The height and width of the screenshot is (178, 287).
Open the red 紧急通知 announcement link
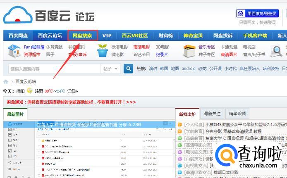[x=72, y=102]
